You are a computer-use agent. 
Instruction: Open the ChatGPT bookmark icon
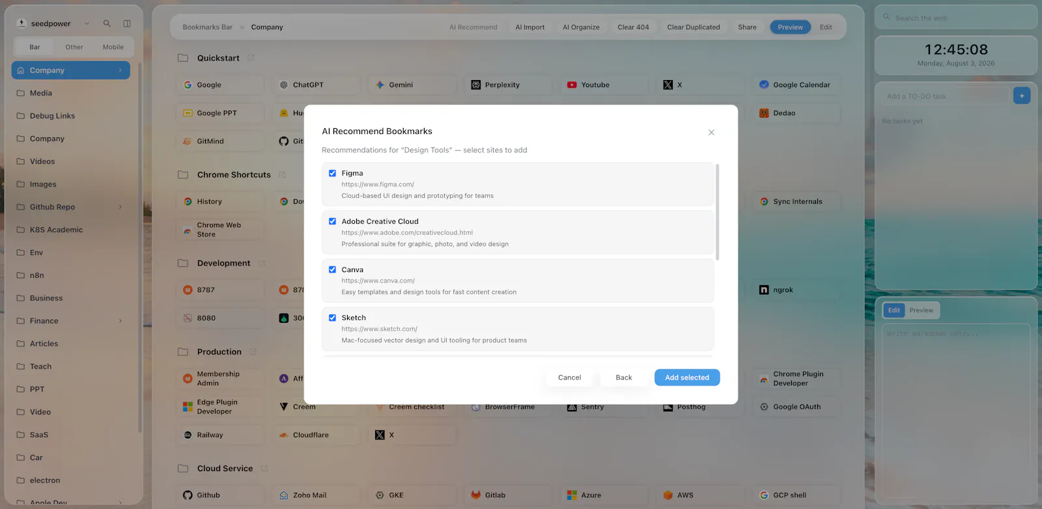point(284,85)
